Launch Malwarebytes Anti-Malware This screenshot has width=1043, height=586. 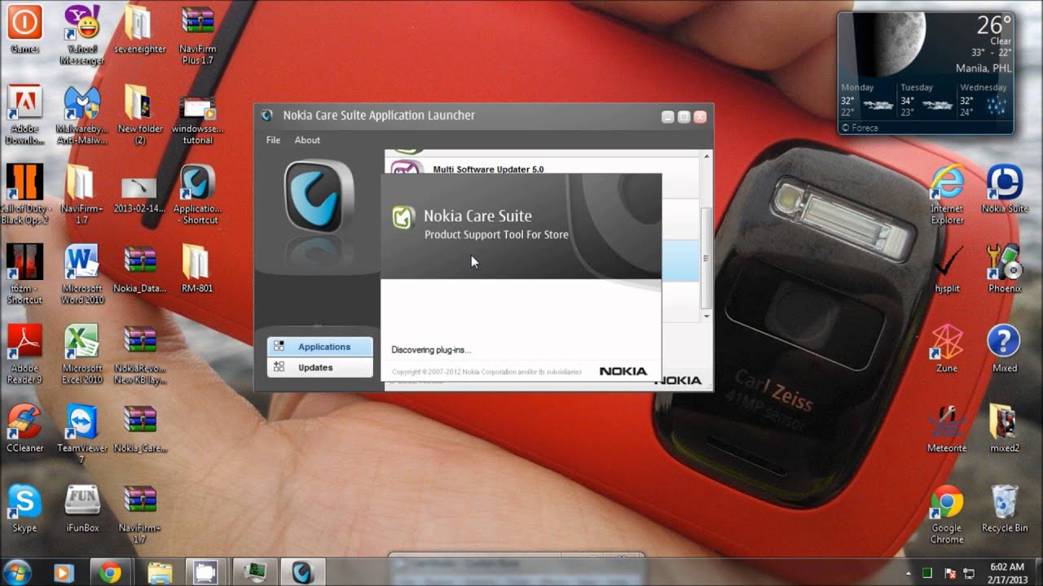click(82, 115)
